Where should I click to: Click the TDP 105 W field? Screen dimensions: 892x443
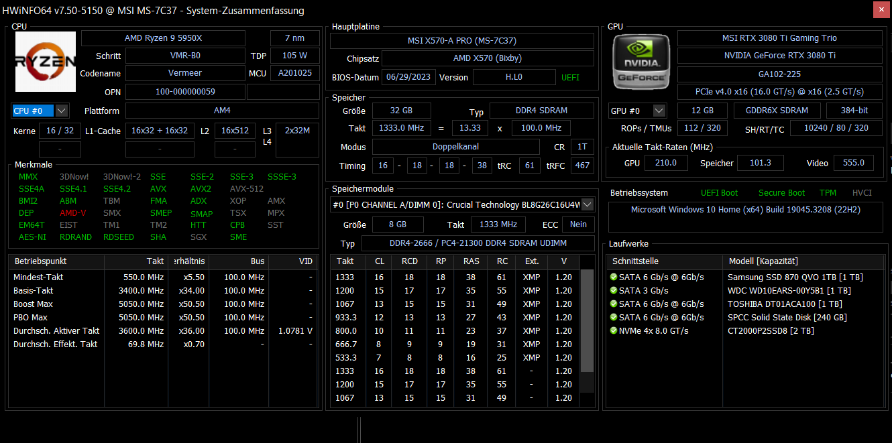point(294,56)
